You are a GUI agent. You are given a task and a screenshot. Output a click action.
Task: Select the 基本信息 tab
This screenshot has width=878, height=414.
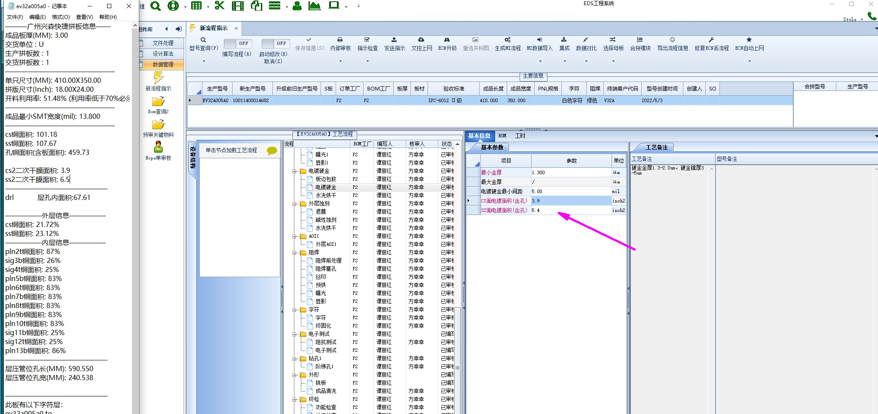click(x=479, y=136)
